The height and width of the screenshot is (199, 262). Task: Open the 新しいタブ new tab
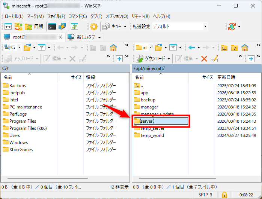[81, 37]
